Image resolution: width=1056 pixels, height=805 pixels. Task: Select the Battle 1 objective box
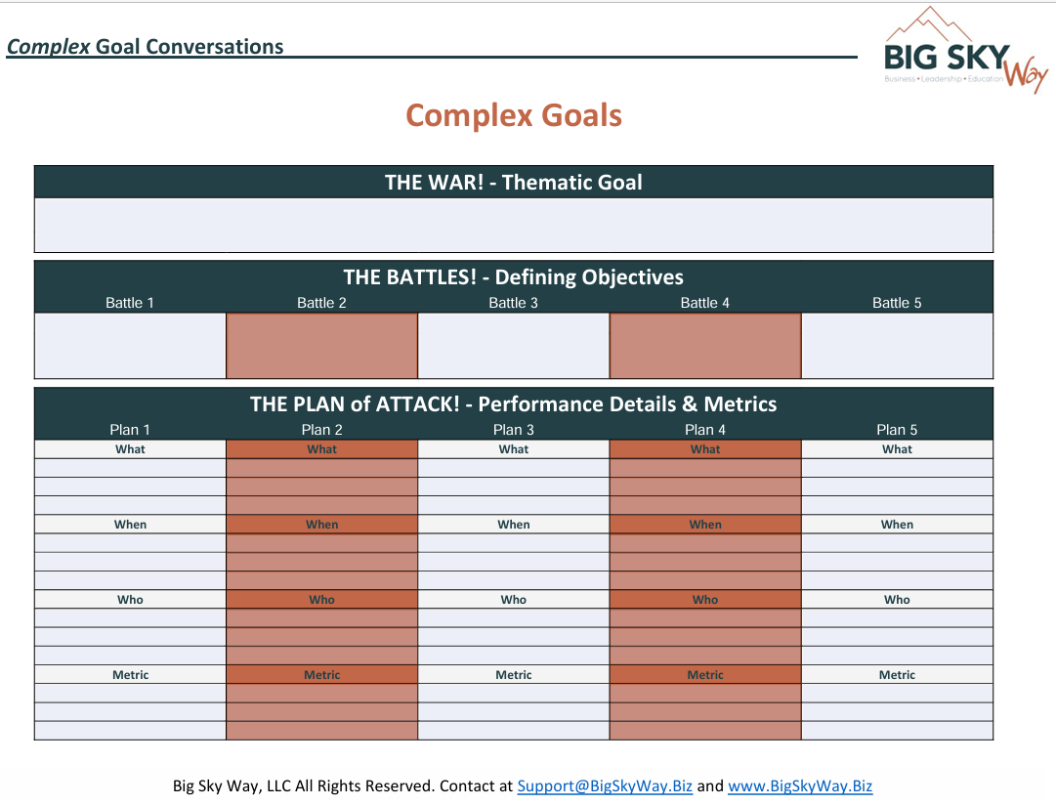click(130, 346)
